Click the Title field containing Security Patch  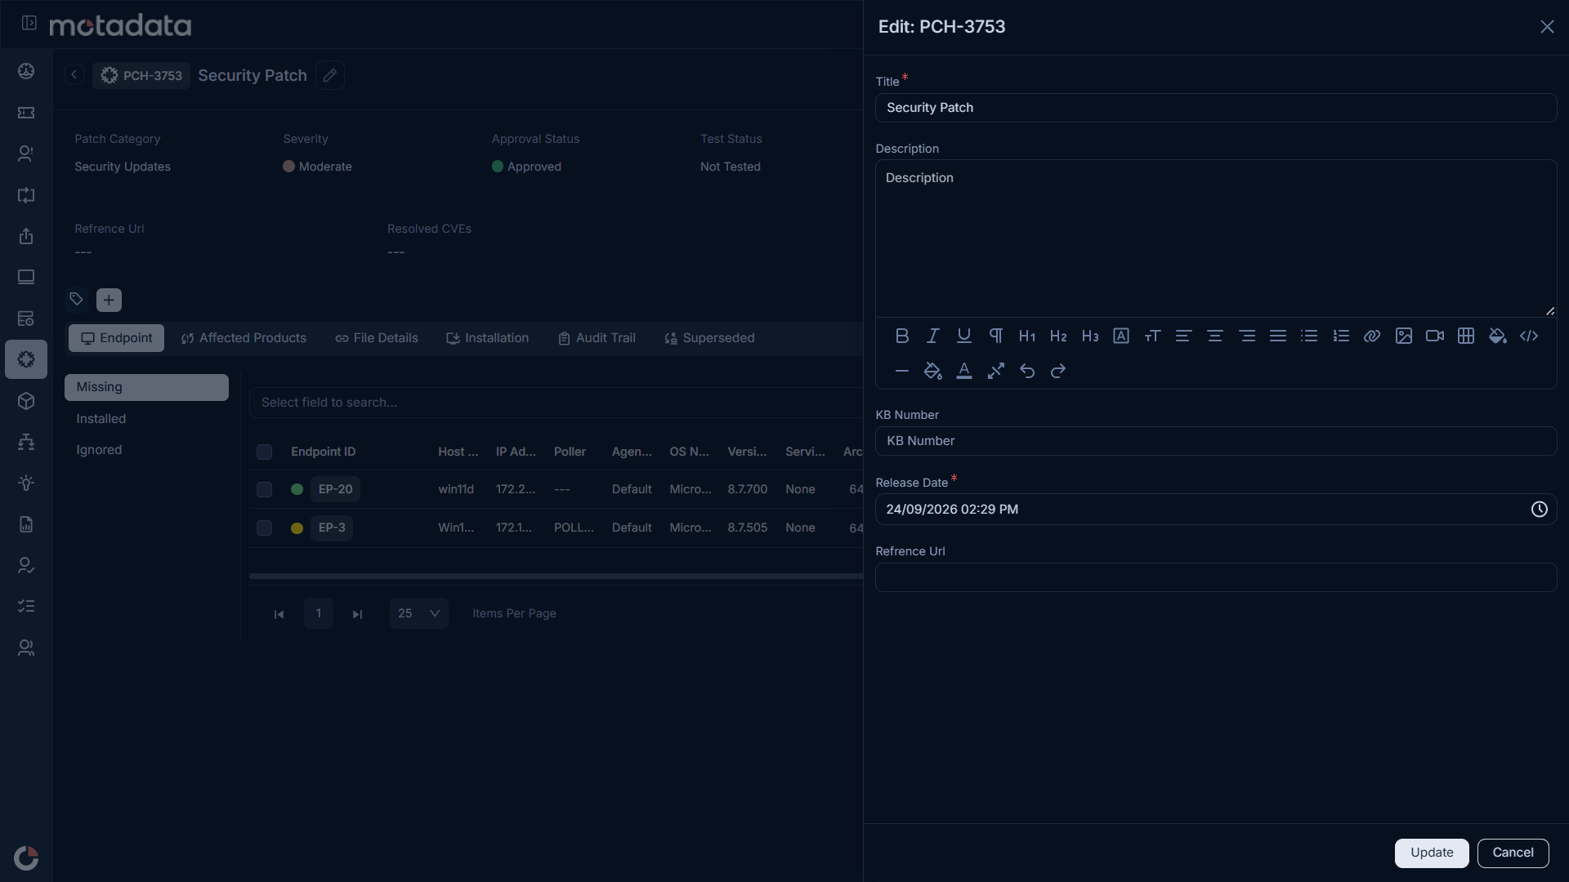(x=1216, y=108)
